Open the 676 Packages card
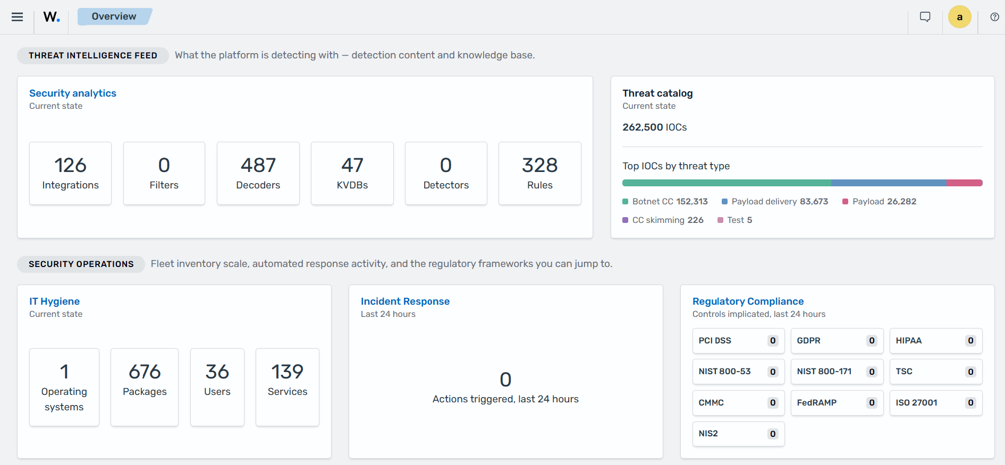Viewport: 1005px width, 465px height. (145, 387)
